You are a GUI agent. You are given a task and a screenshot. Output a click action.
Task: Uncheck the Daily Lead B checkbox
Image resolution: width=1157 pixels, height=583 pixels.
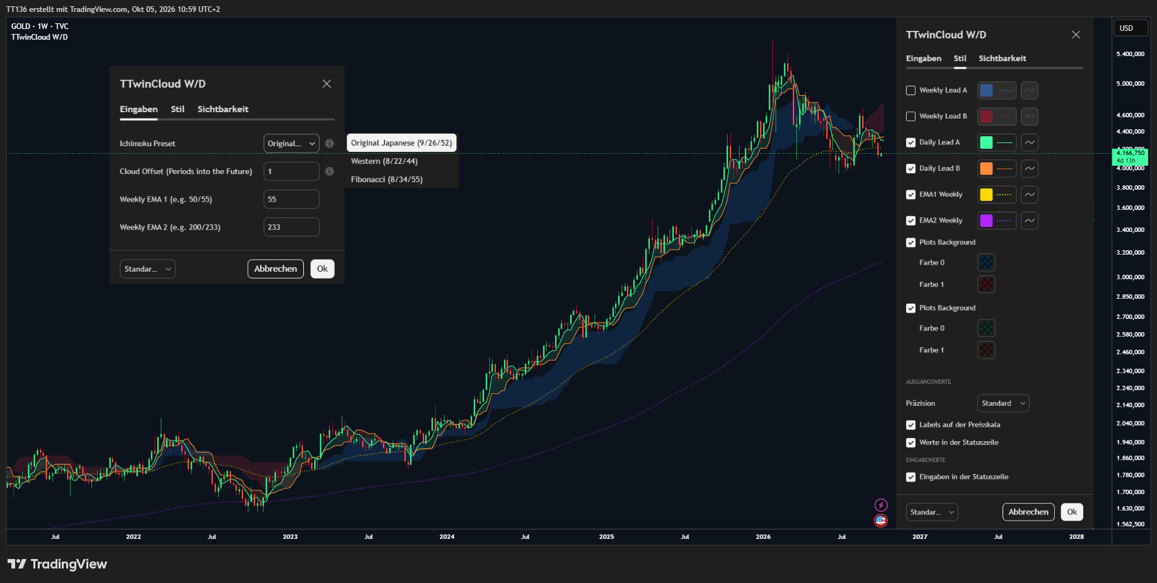click(910, 169)
